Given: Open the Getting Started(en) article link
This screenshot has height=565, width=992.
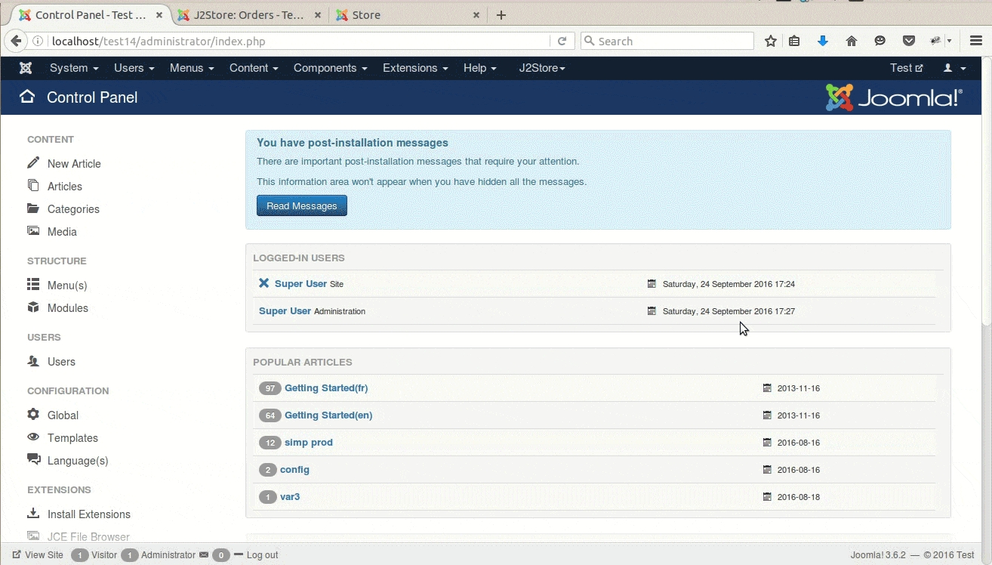Looking at the screenshot, I should pyautogui.click(x=328, y=415).
